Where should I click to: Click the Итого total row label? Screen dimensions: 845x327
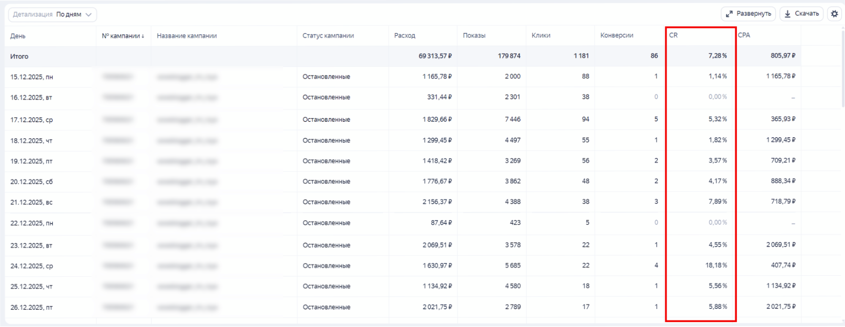point(19,56)
